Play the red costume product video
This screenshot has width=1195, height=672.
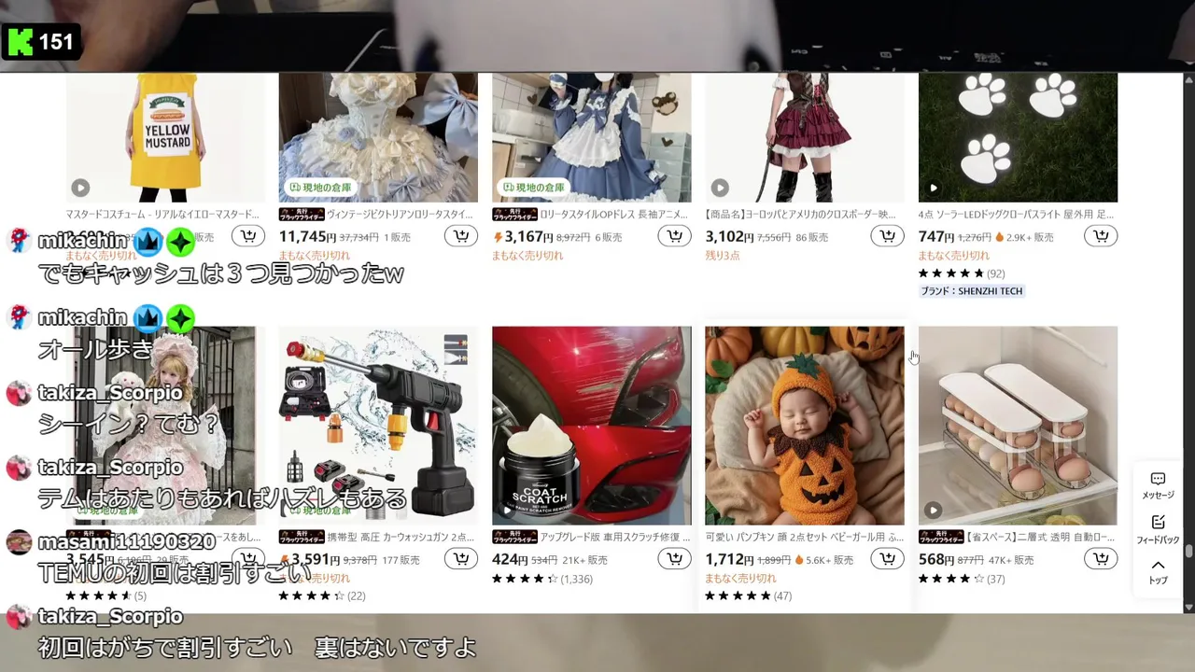(720, 188)
